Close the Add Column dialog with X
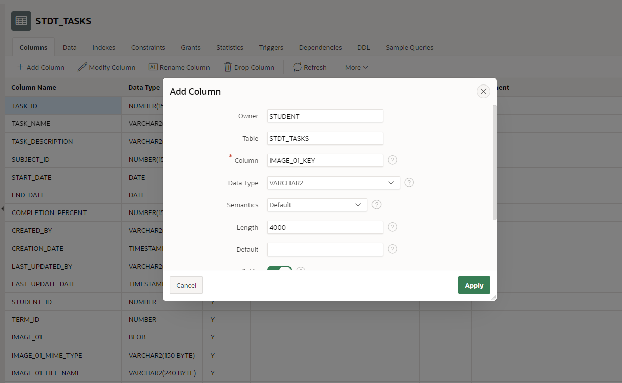The height and width of the screenshot is (383, 622). tap(483, 92)
